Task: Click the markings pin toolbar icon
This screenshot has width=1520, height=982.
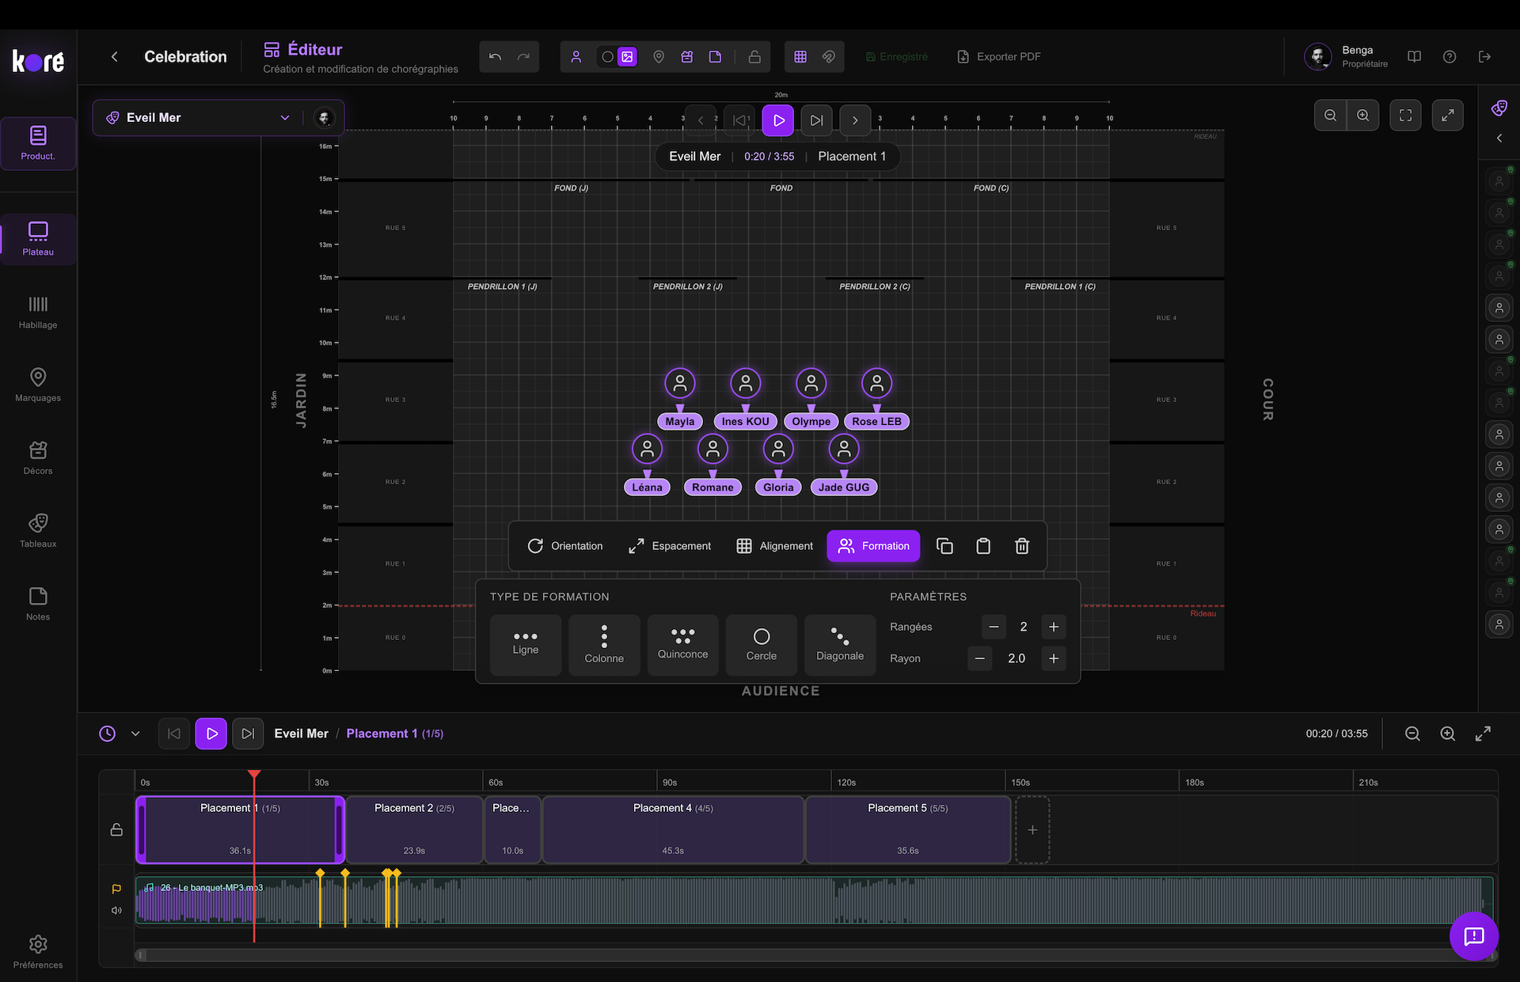Action: (659, 57)
